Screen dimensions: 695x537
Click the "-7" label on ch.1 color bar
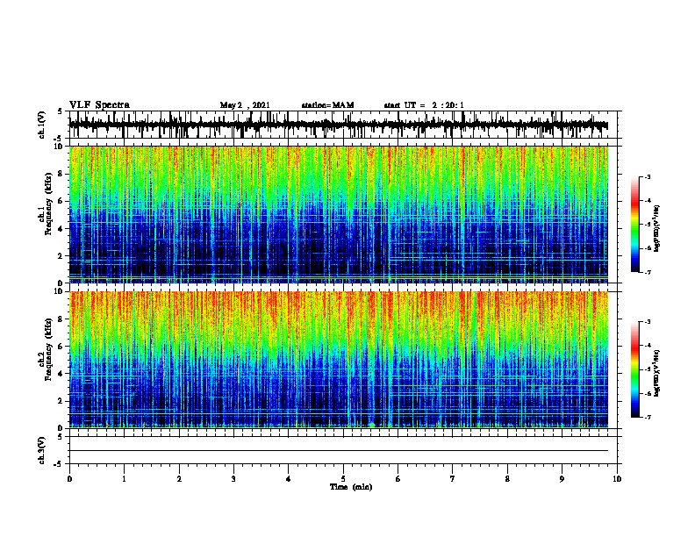(x=648, y=272)
